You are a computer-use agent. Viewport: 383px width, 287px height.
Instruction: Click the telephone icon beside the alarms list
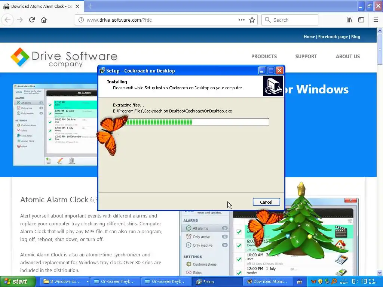[341, 259]
